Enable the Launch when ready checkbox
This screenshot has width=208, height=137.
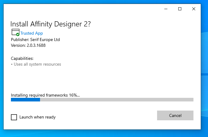tap(14, 117)
